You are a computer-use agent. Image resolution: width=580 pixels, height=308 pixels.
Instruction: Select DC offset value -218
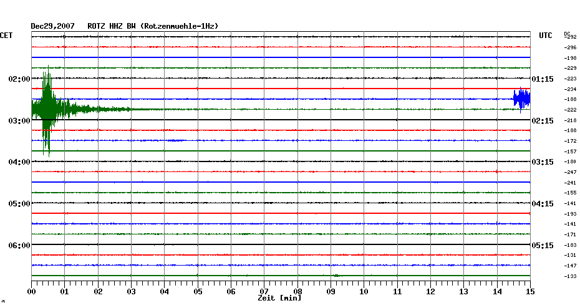pyautogui.click(x=570, y=120)
